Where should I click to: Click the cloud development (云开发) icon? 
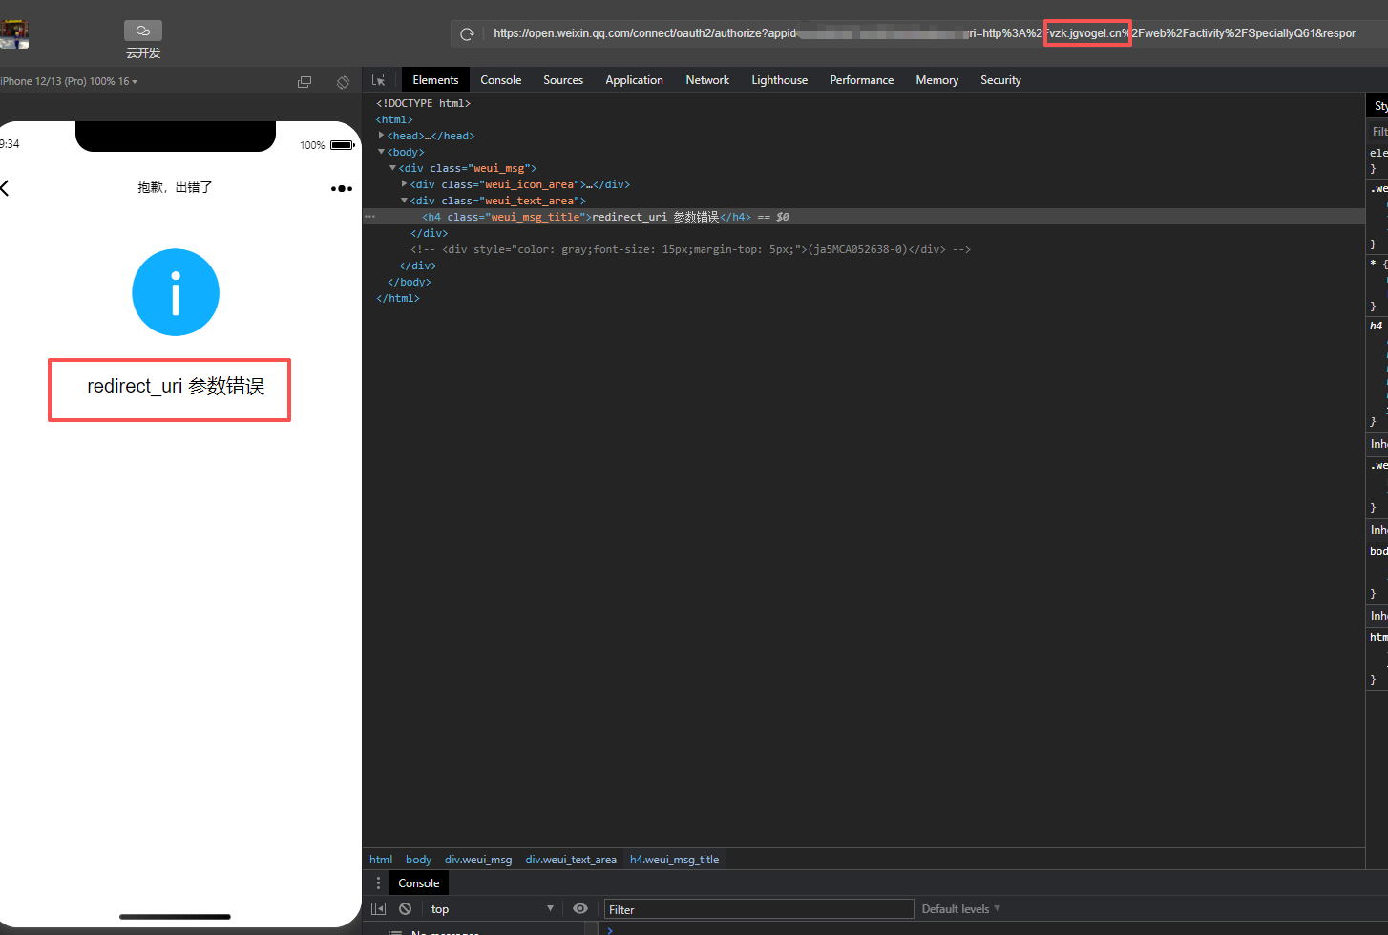point(143,32)
